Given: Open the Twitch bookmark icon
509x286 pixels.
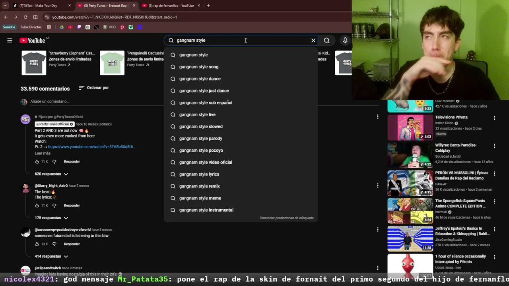Looking at the screenshot, I should click(x=79, y=27).
